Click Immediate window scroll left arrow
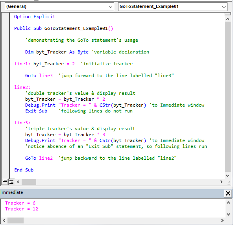 [x=4, y=220]
